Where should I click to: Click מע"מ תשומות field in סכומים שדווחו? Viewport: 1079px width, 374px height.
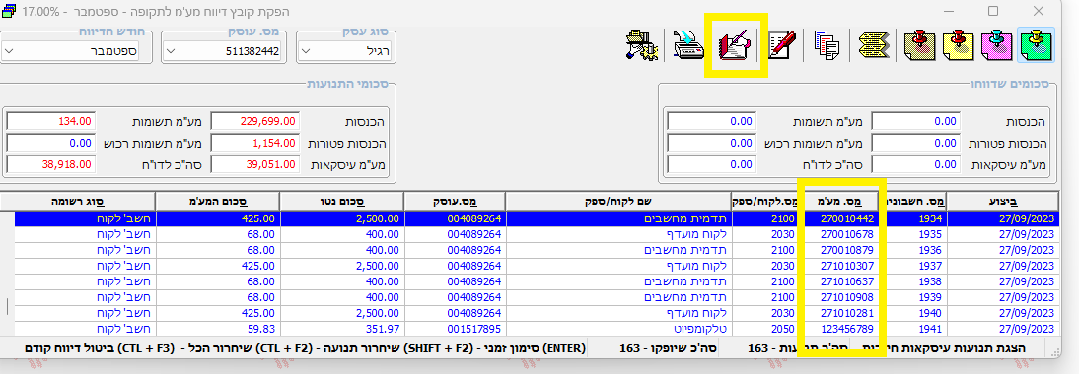pyautogui.click(x=711, y=121)
